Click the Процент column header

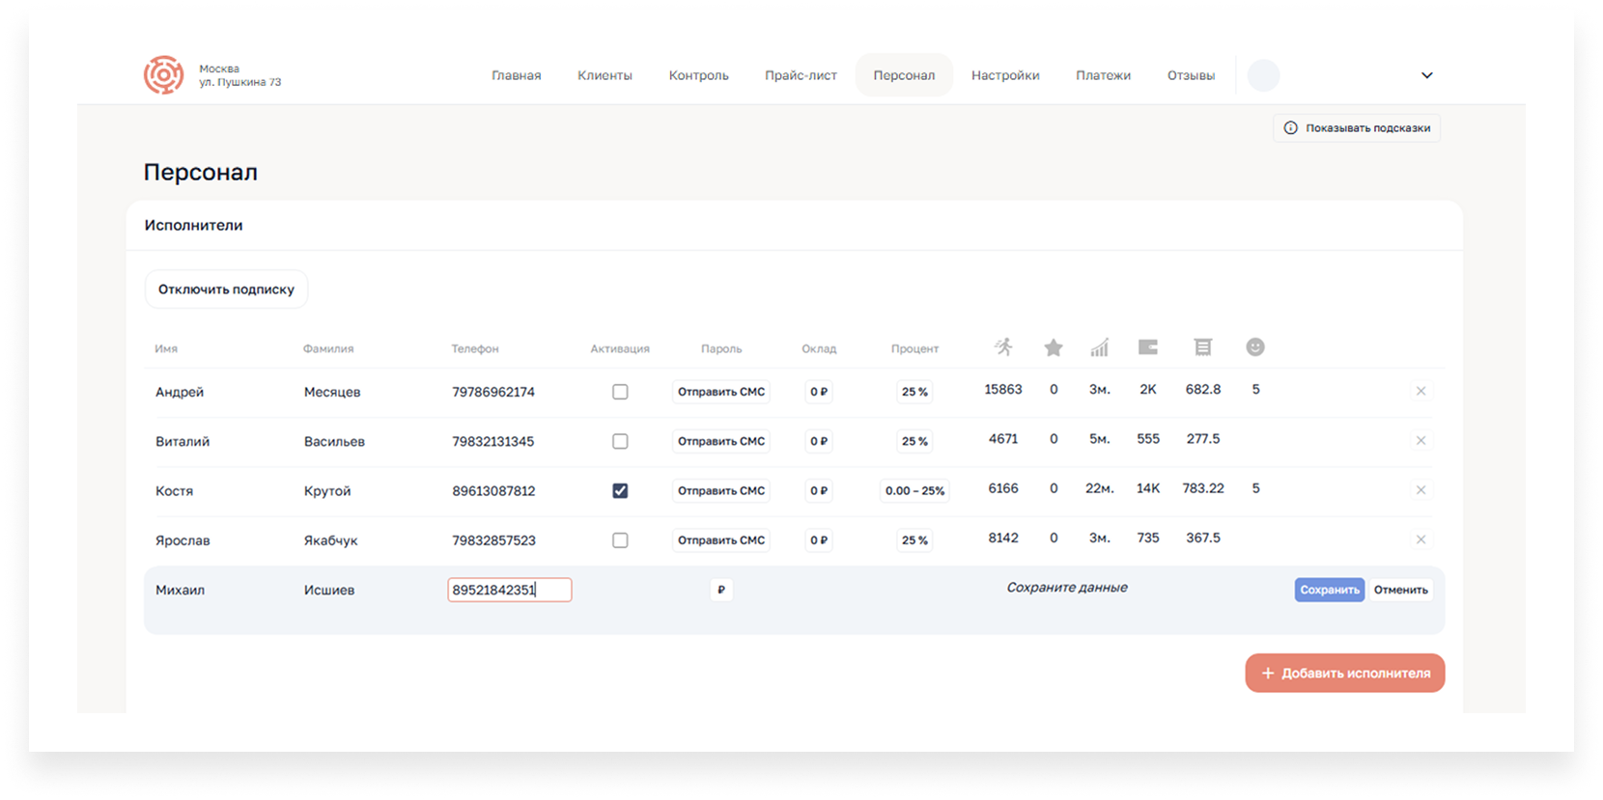[x=914, y=348]
